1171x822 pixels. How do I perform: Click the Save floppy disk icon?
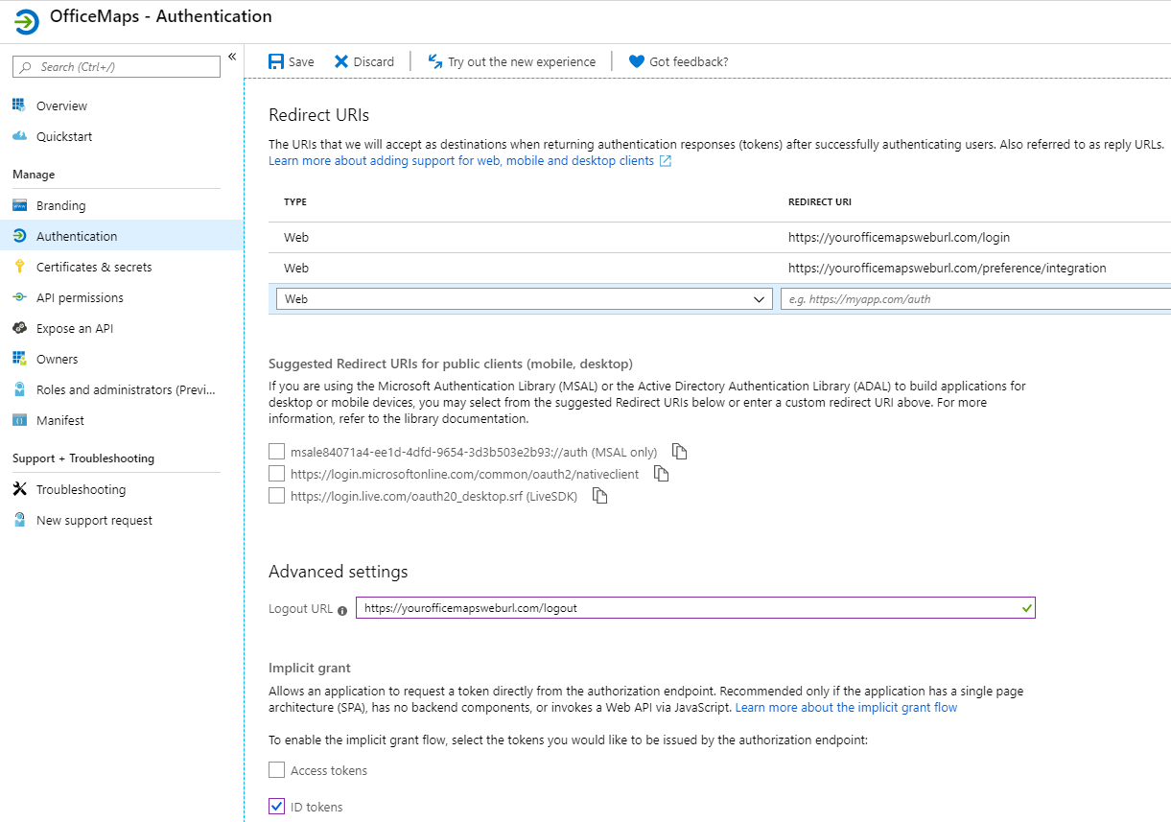pyautogui.click(x=276, y=61)
